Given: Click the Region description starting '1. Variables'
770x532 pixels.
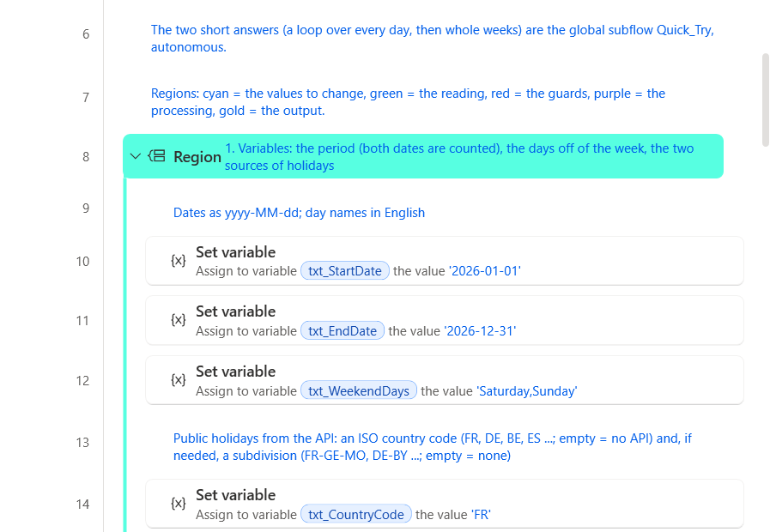Looking at the screenshot, I should coord(459,156).
